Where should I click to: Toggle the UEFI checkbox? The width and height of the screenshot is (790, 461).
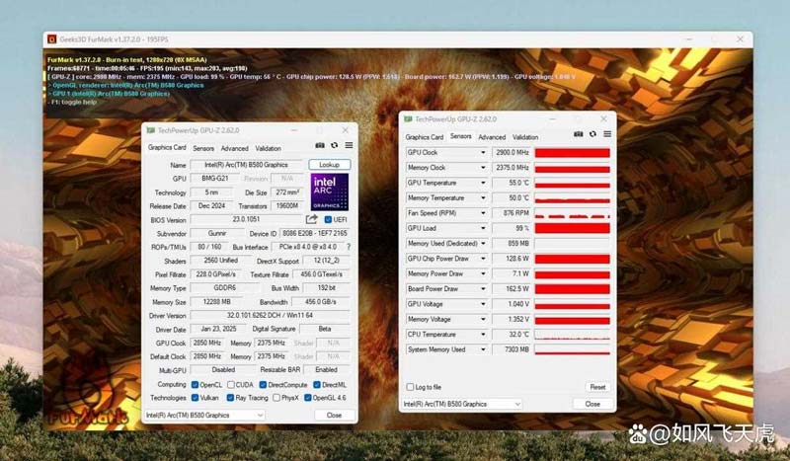coord(328,220)
